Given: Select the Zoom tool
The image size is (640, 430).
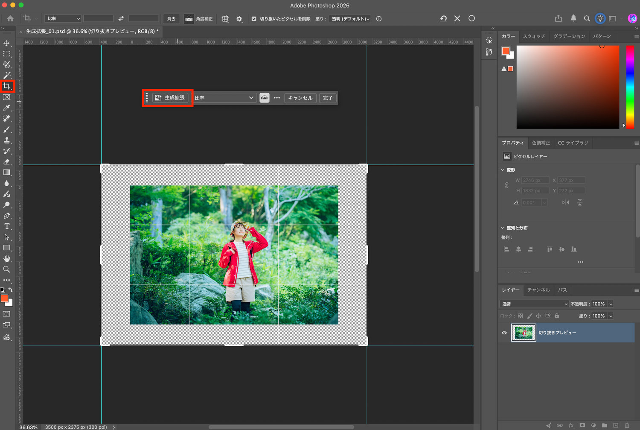Looking at the screenshot, I should 6,269.
